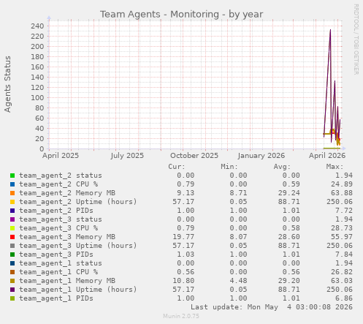Image resolution: width=363 pixels, height=324 pixels.
Task: Click the July 2025 x-axis label
Action: (127, 156)
